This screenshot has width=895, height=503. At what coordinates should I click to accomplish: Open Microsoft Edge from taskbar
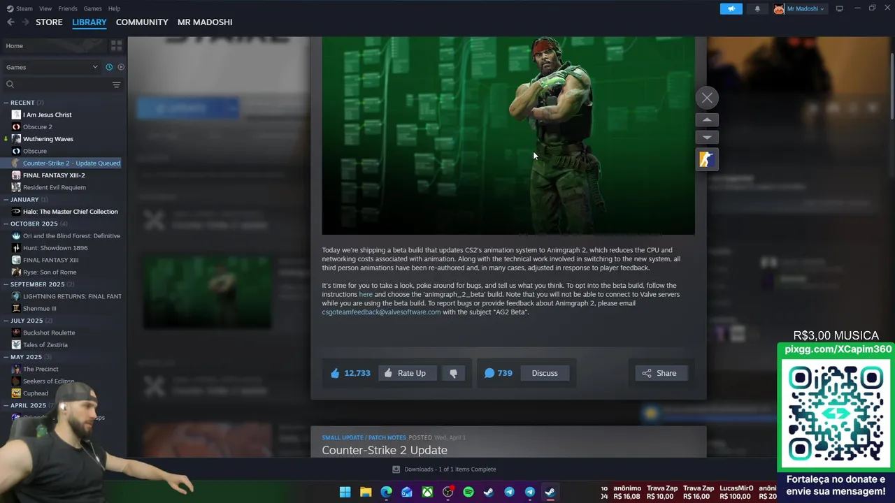[386, 492]
